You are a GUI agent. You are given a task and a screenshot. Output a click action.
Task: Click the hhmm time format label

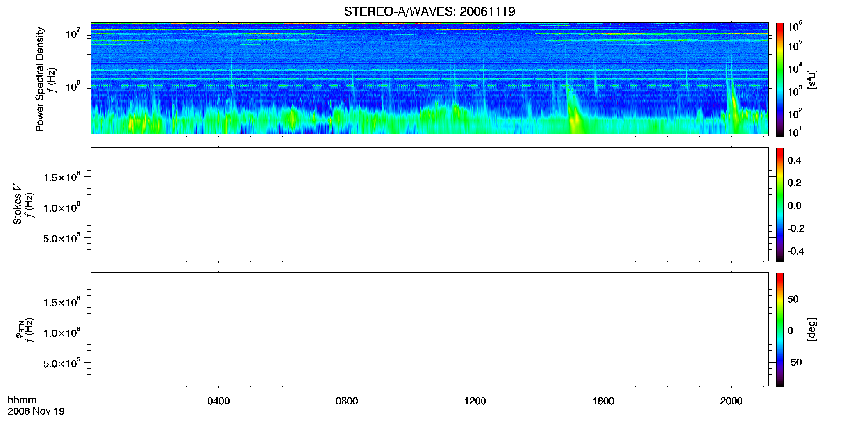point(22,400)
